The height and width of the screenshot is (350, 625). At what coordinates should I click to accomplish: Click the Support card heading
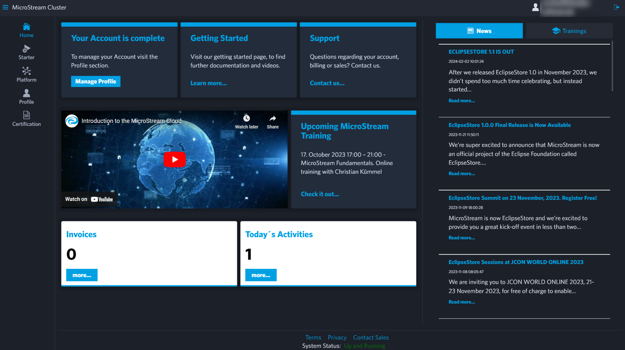(324, 38)
